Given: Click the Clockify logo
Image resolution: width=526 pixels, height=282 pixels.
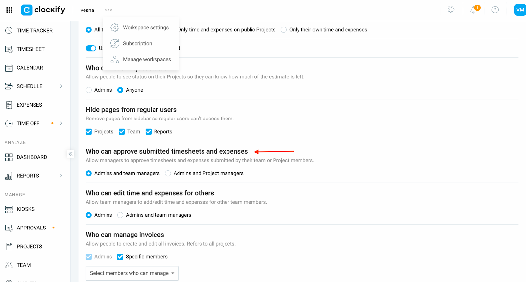Looking at the screenshot, I should [43, 10].
